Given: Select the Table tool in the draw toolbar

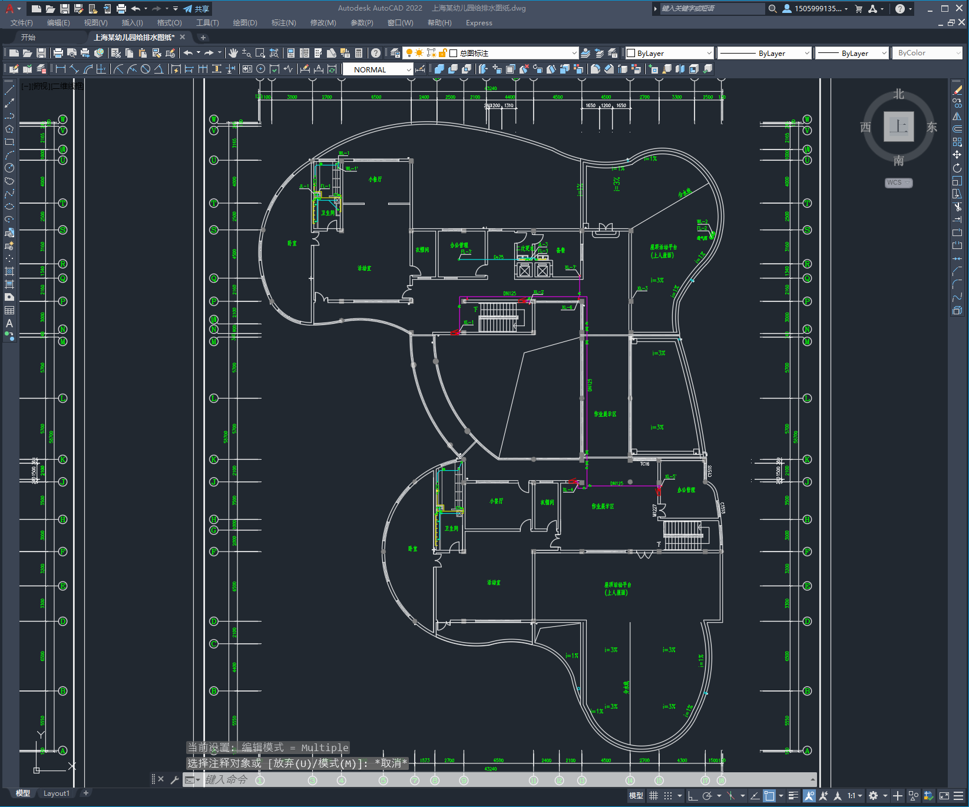Looking at the screenshot, I should pyautogui.click(x=9, y=310).
